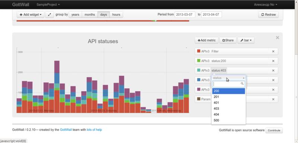Close the API statuses widget
The height and width of the screenshot is (143, 298).
278,38
